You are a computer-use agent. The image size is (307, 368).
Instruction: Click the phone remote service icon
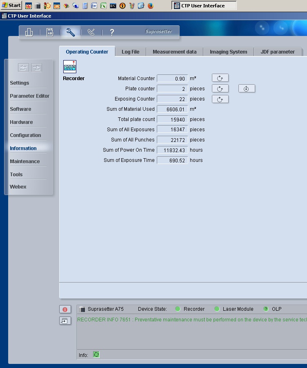pos(91,32)
